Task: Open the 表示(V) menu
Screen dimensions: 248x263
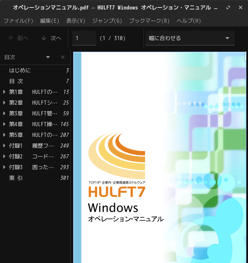Action: pos(76,21)
